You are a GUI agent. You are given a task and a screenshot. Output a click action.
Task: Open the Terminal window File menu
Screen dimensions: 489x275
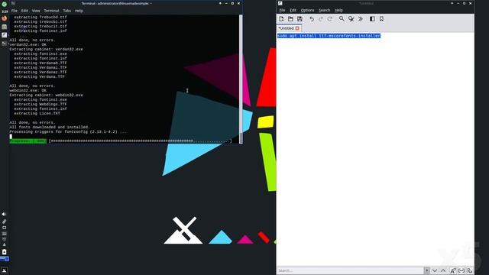[15, 11]
